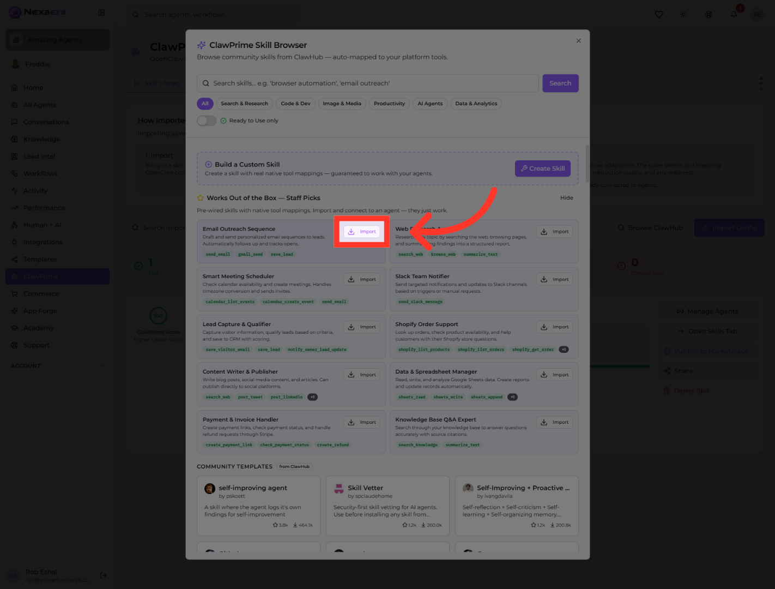Viewport: 775px width, 589px height.
Task: Import the Payment & Invoice Handler skill
Action: click(362, 422)
